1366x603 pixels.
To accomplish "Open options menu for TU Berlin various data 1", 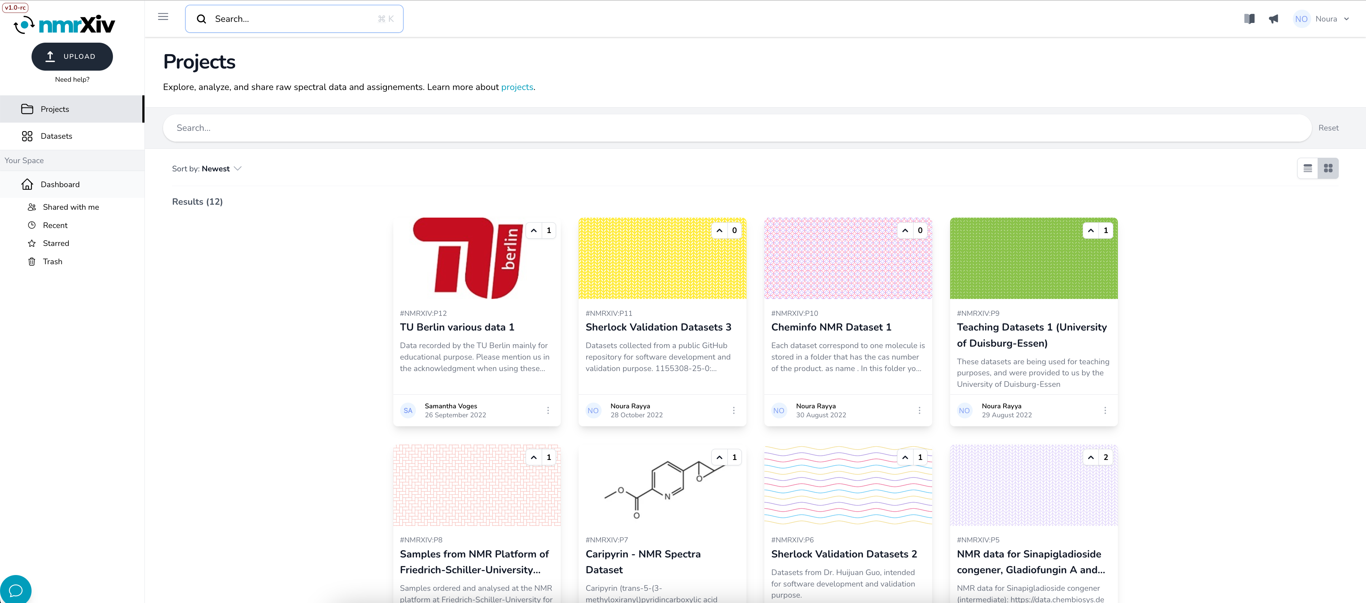I will [x=548, y=410].
